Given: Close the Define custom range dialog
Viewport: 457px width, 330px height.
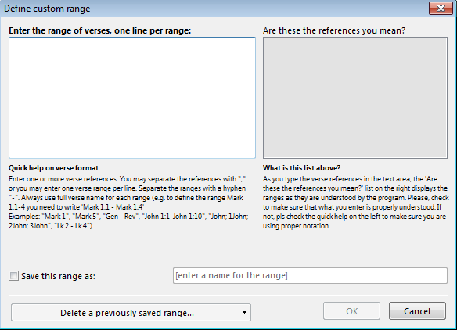Looking at the screenshot, I should click(441, 8).
